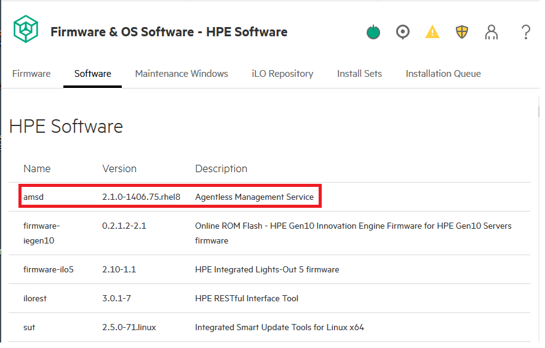Click the Version column header
This screenshot has height=348, width=545.
coord(119,168)
